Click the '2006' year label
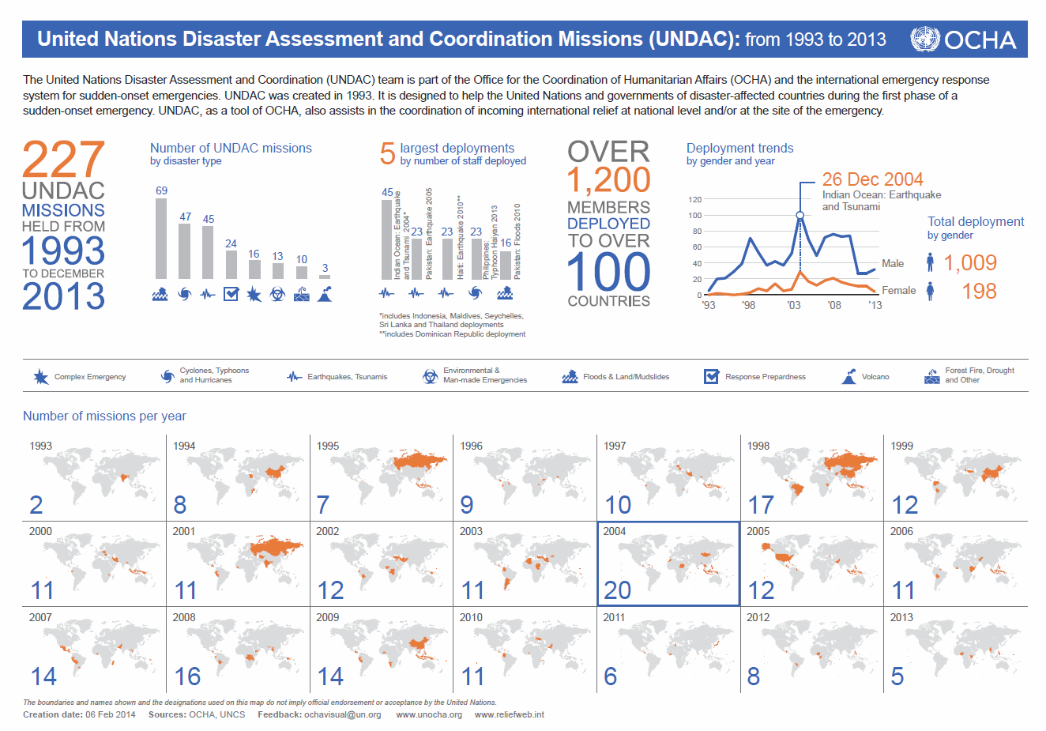1046x731 pixels. [x=901, y=531]
